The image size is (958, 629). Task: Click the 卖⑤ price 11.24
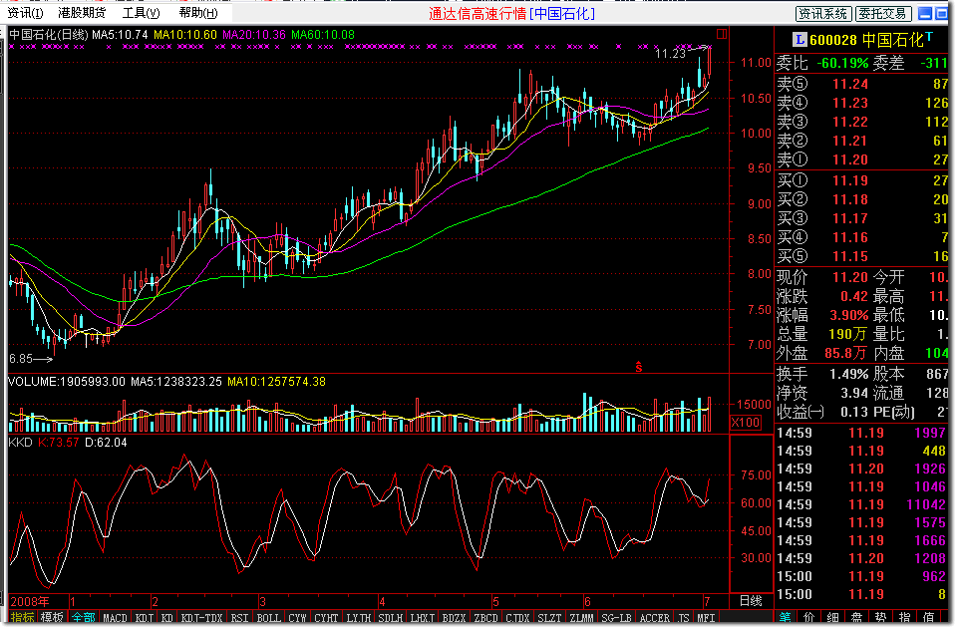[850, 85]
